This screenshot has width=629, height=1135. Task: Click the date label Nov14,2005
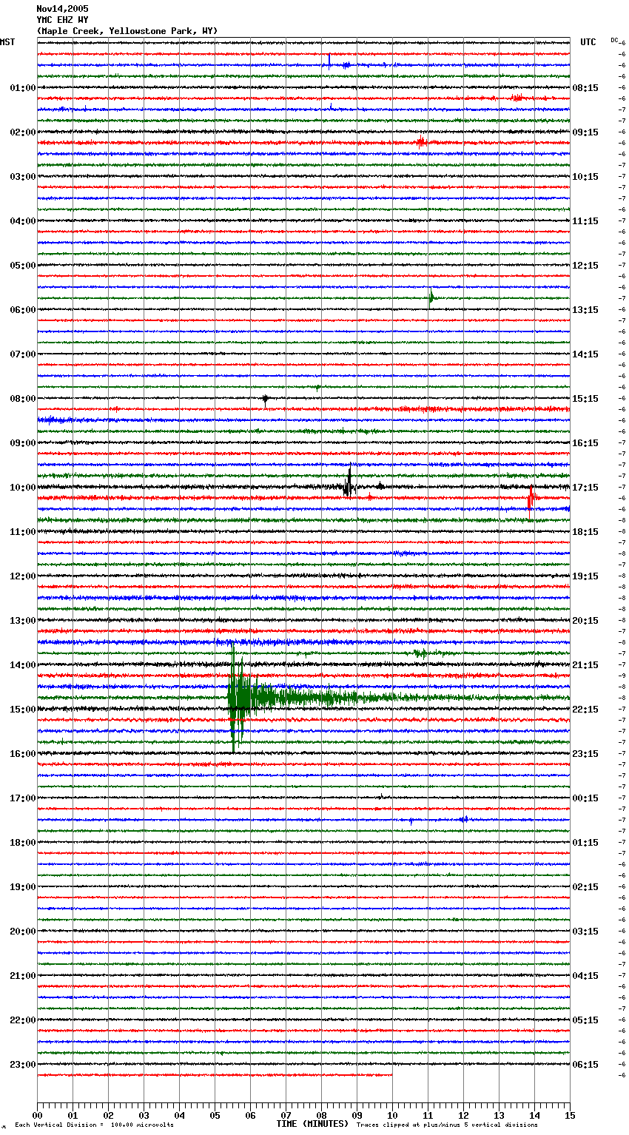[x=62, y=9]
